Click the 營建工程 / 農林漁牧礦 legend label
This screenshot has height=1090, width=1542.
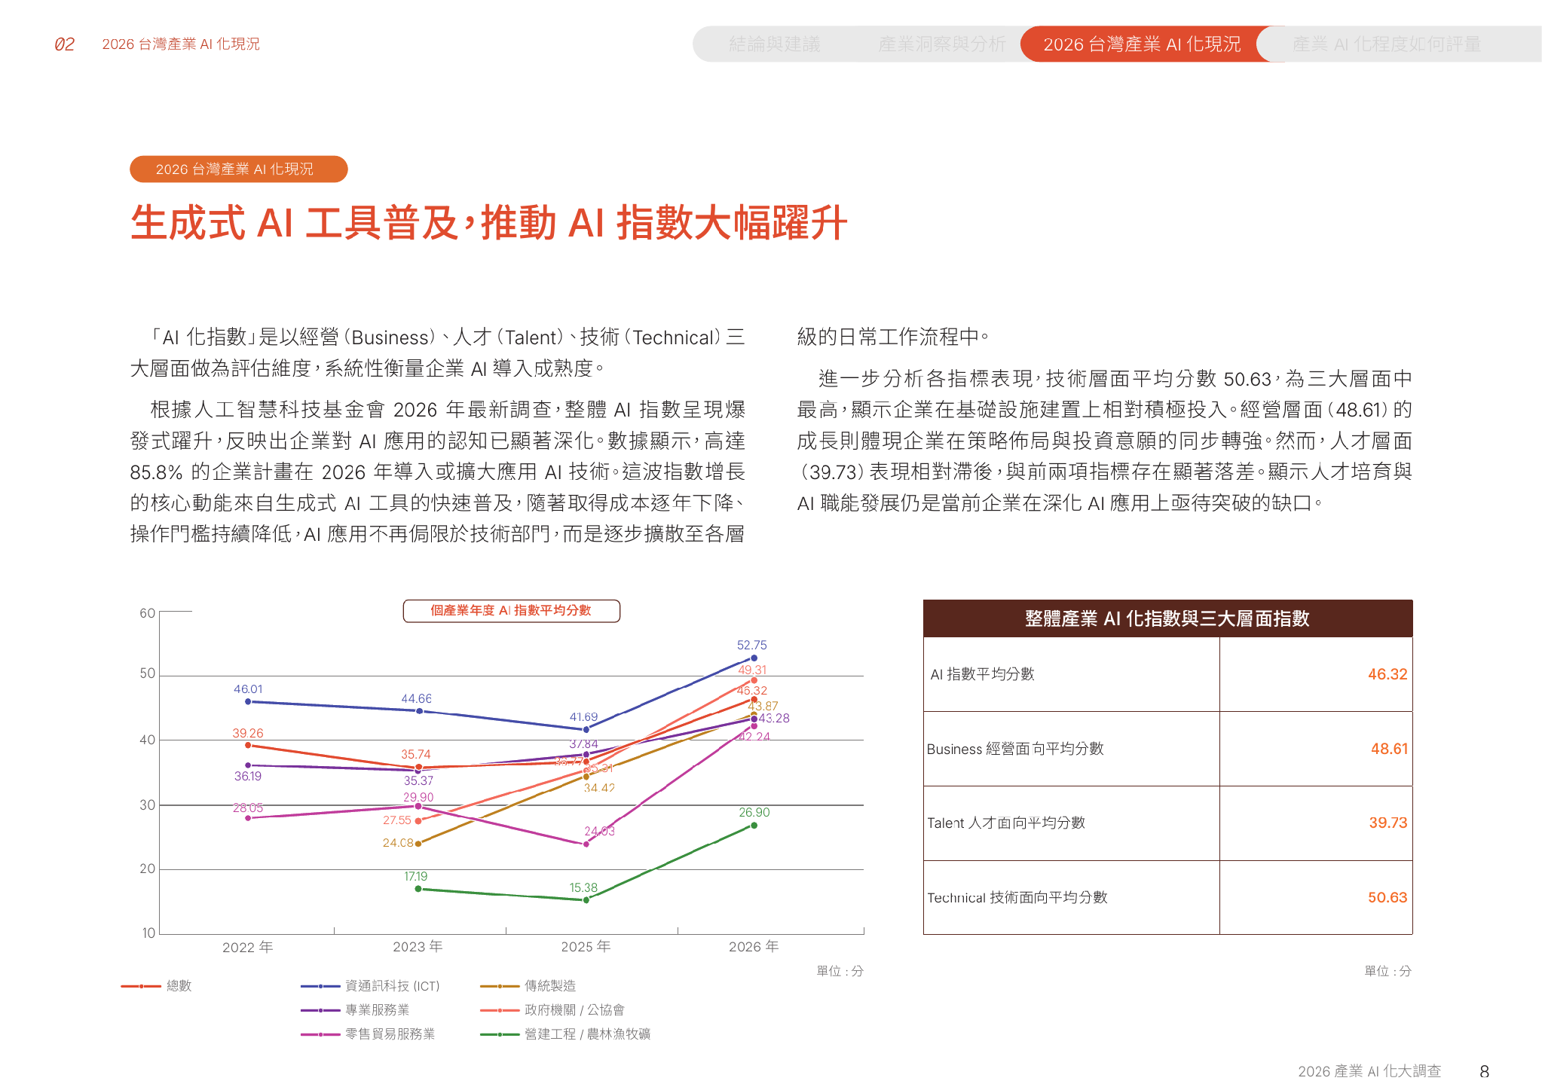click(587, 1034)
